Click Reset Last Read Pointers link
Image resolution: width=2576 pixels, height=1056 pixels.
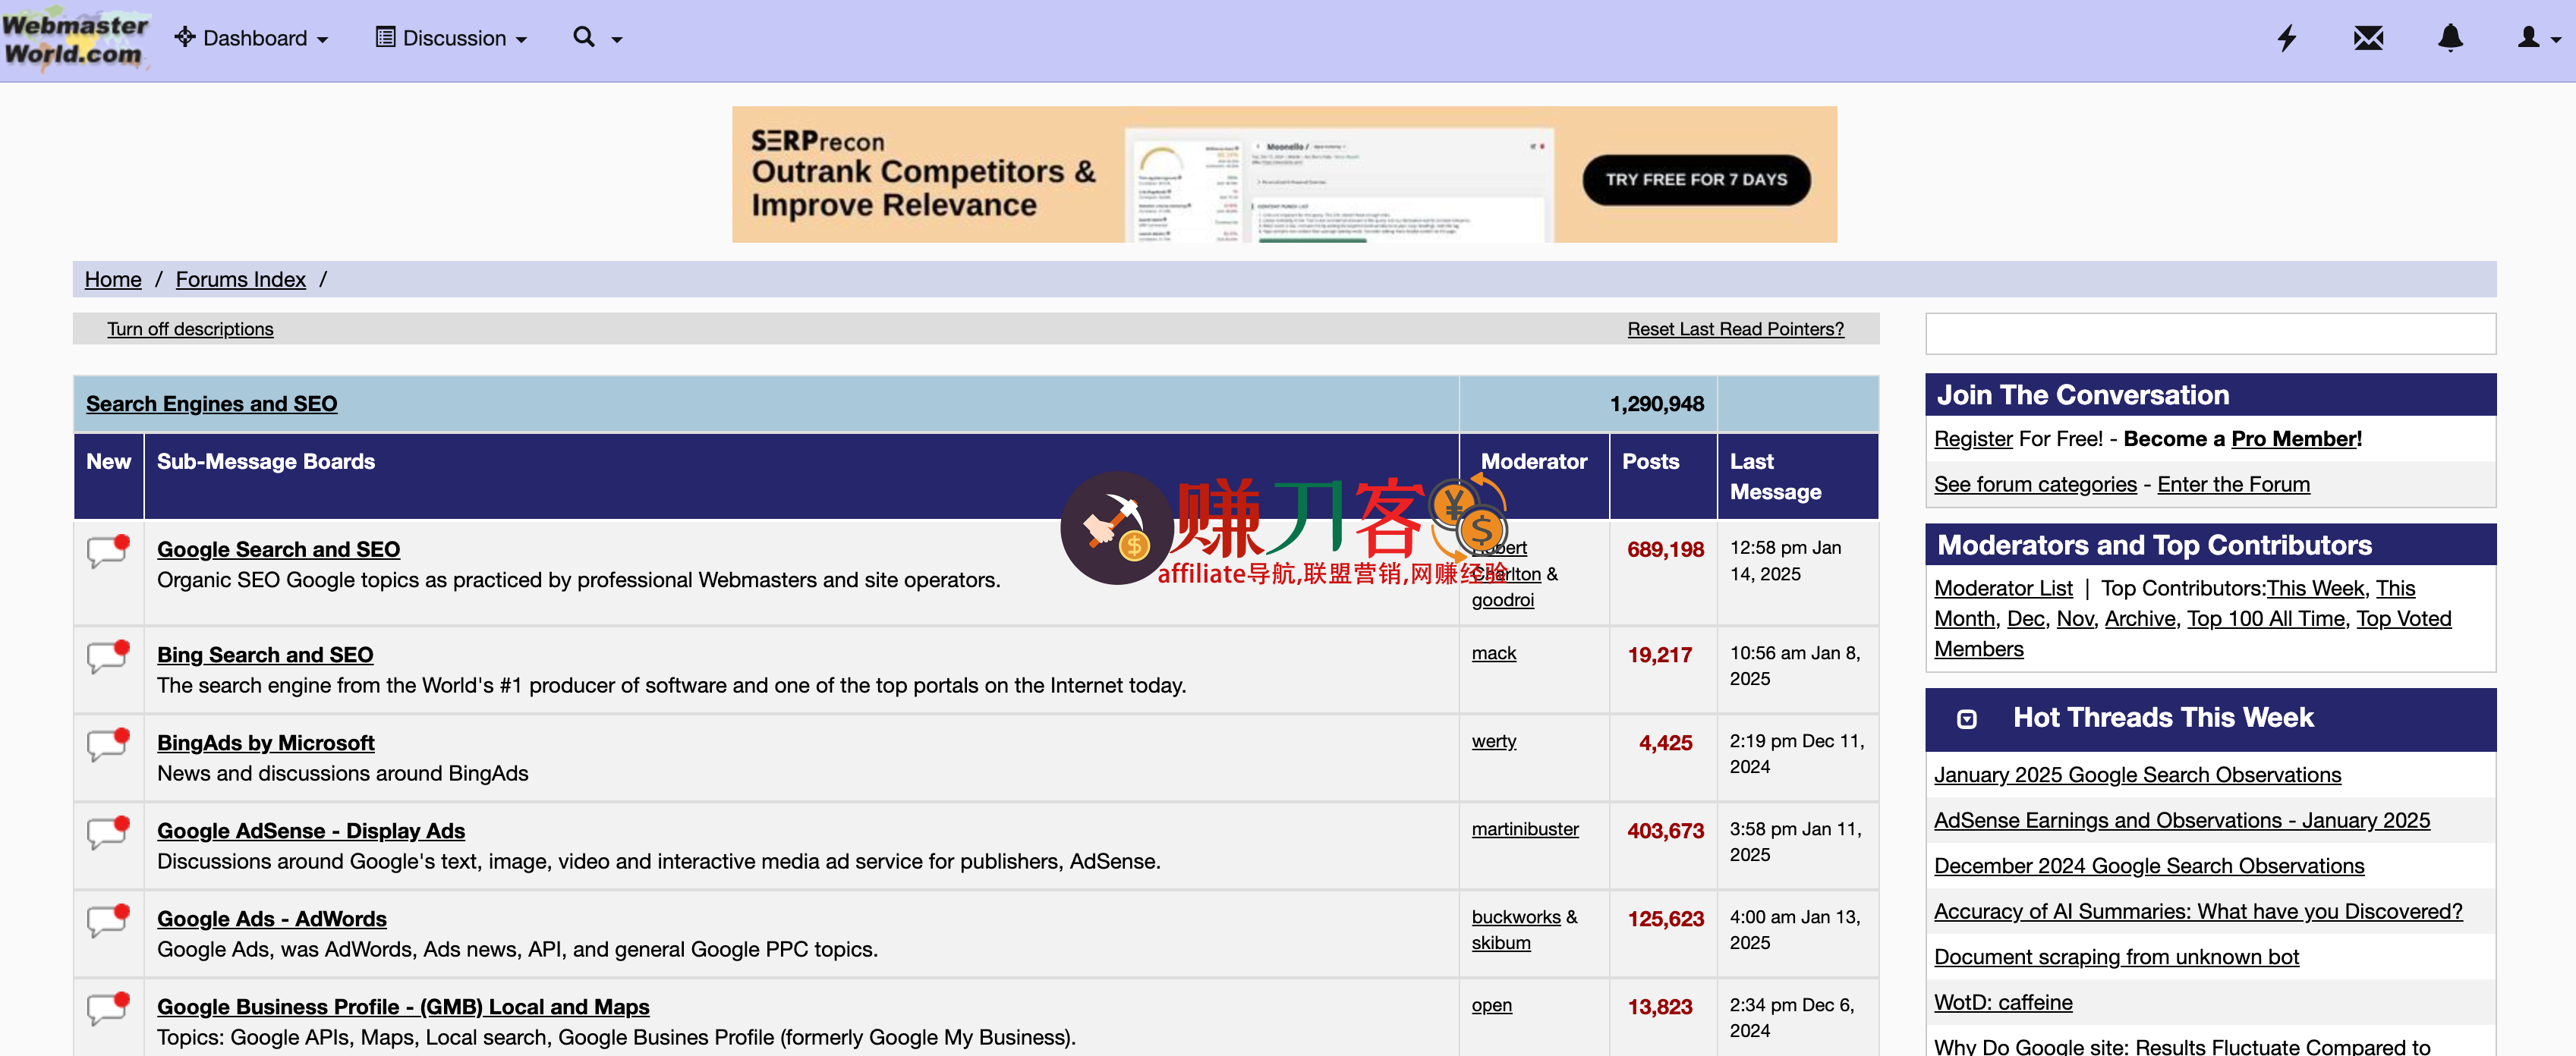(1735, 328)
